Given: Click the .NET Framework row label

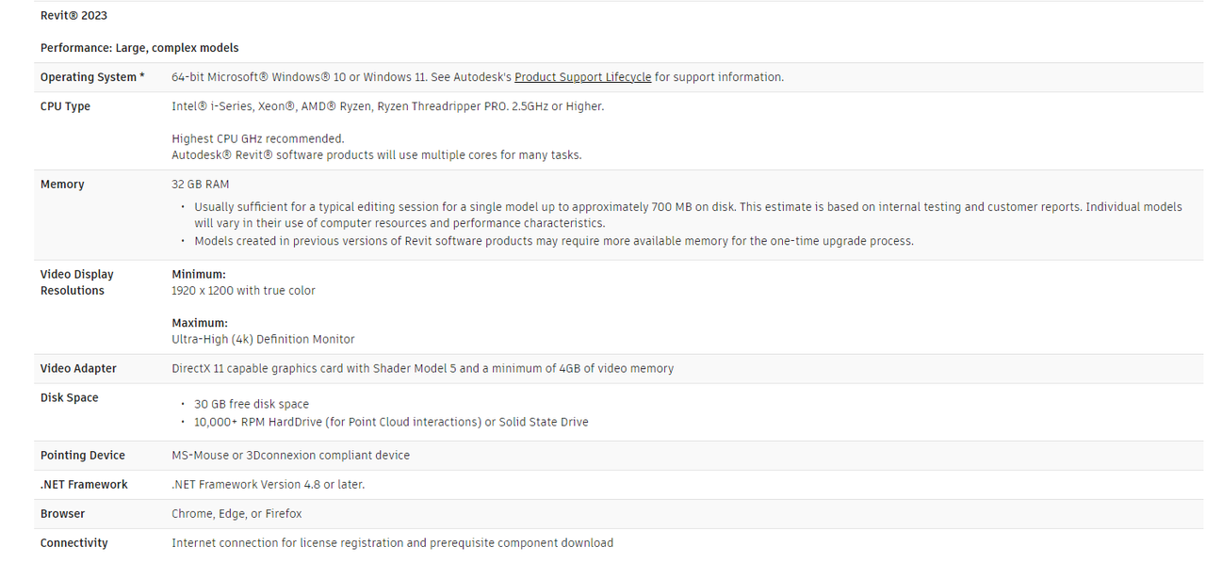Looking at the screenshot, I should tap(84, 484).
